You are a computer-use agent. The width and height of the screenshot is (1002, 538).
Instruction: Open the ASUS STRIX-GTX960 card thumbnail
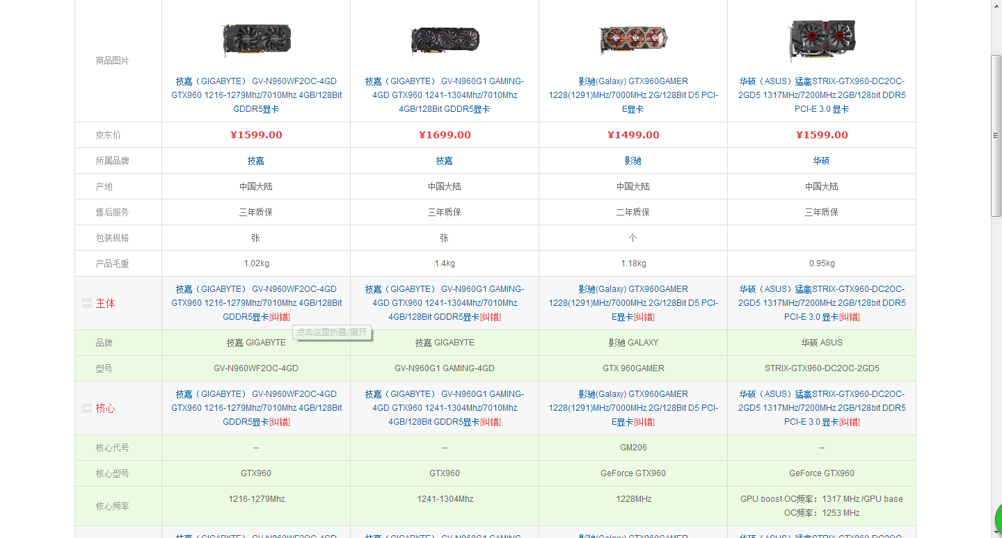(x=822, y=39)
